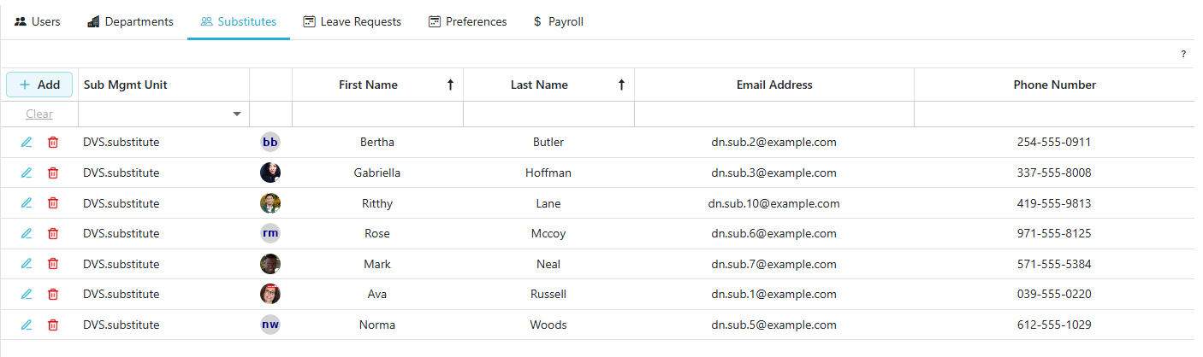Click edit pencil icon for Mark Neal
Viewport: 1203px width, 357px height.
point(27,264)
